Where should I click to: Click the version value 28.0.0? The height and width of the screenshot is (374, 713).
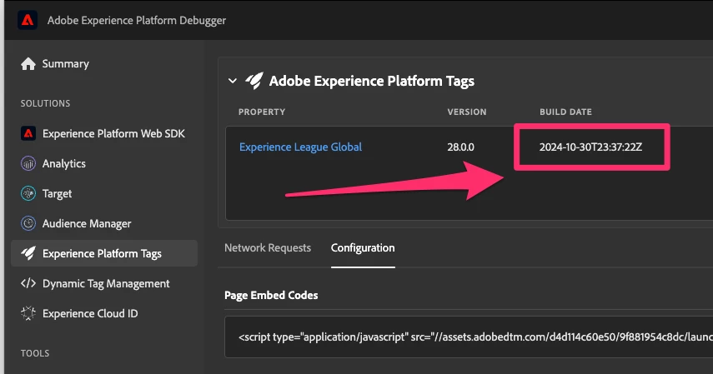point(460,147)
